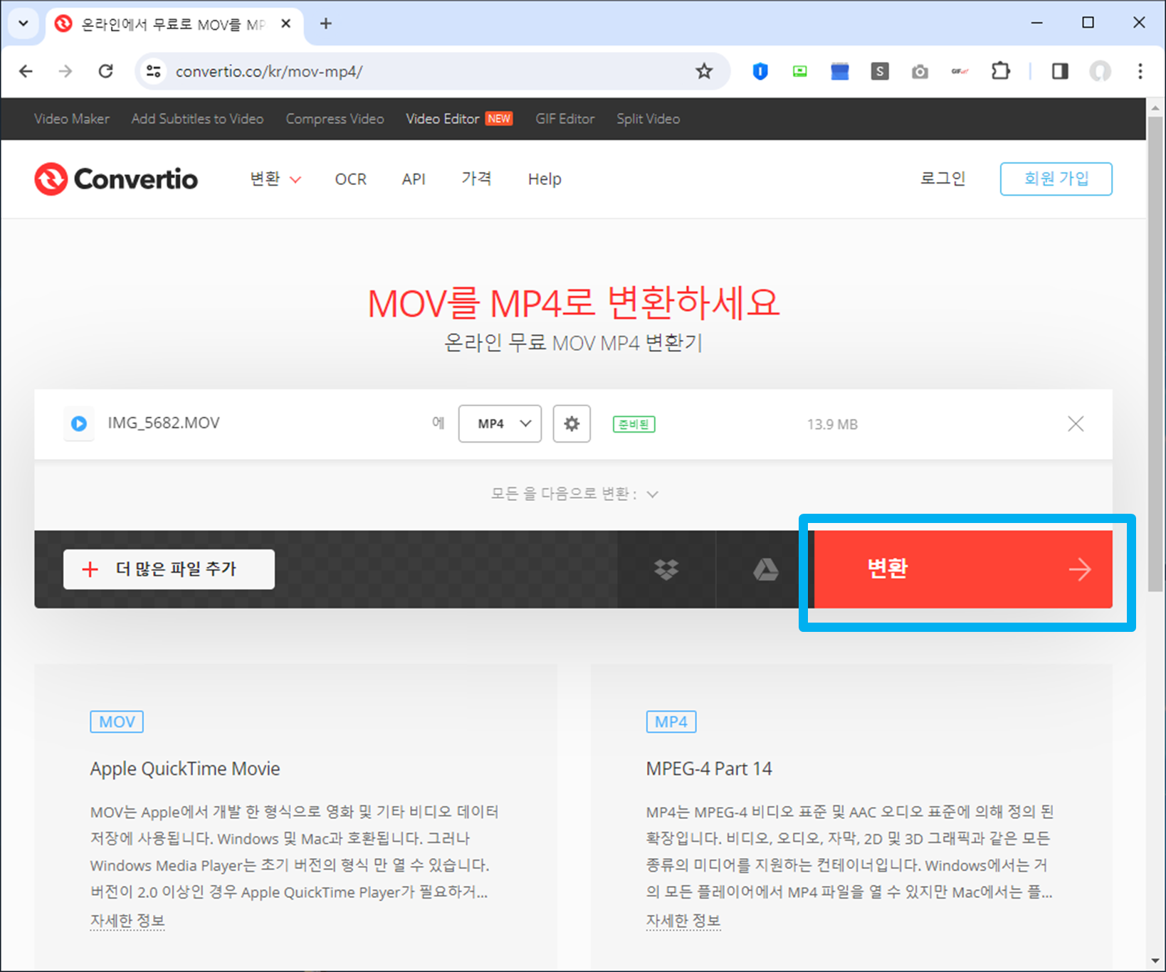Open conversion settings gear for IMG_5682.MOV

click(x=572, y=423)
